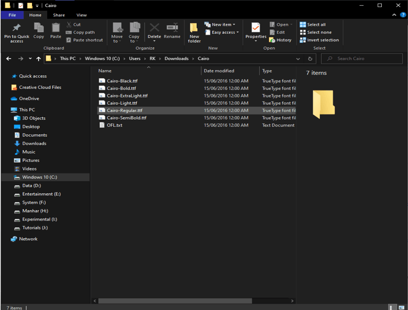
Task: Switch to the Home ribbon tab
Action: click(x=35, y=15)
